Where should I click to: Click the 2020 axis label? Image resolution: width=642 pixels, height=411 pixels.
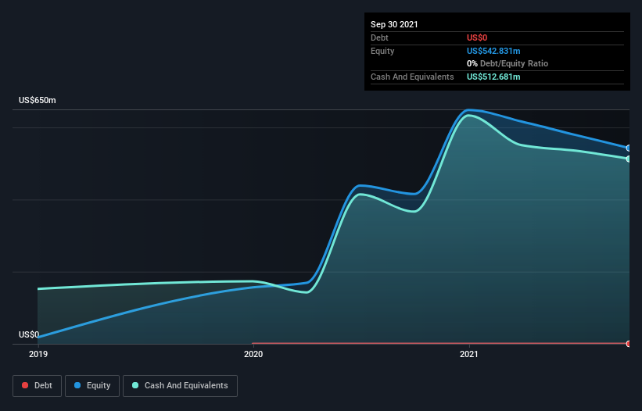pos(253,354)
